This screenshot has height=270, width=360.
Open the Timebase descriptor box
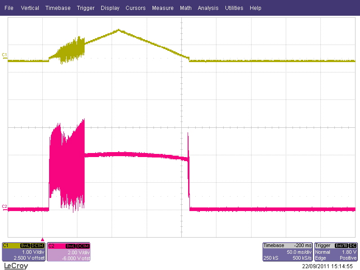click(288, 252)
